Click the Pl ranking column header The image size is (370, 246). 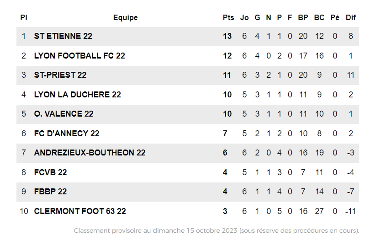point(24,18)
